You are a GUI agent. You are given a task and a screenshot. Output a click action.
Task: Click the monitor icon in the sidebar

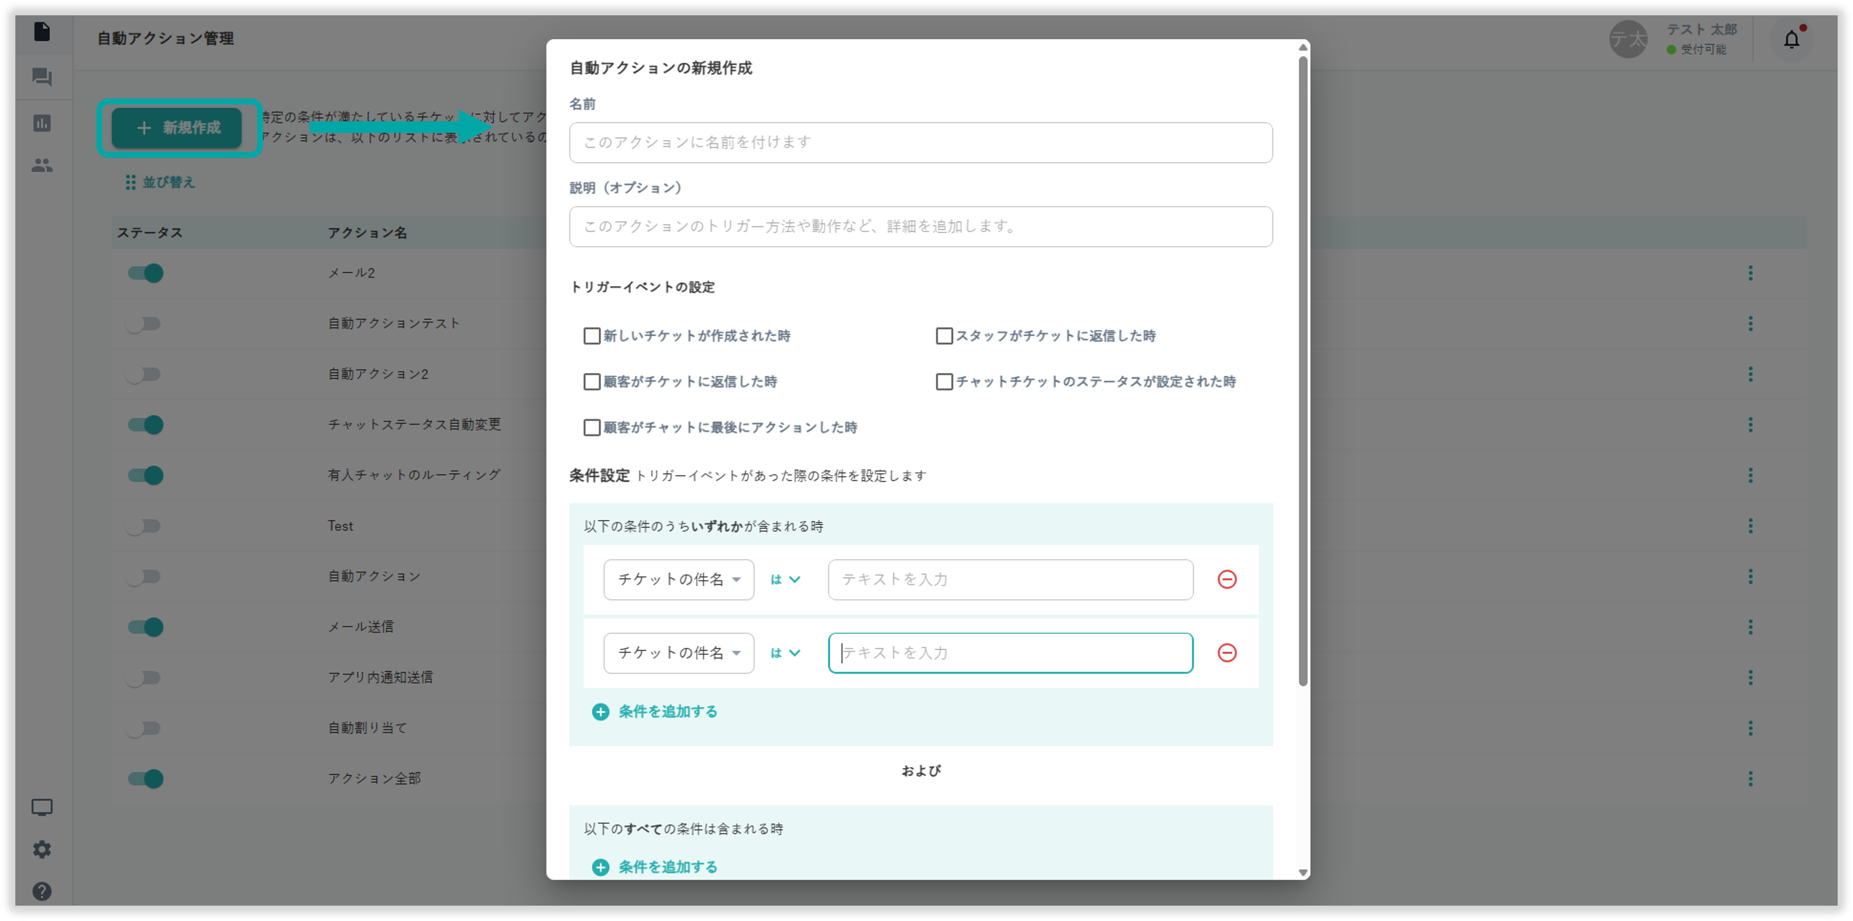pos(42,807)
